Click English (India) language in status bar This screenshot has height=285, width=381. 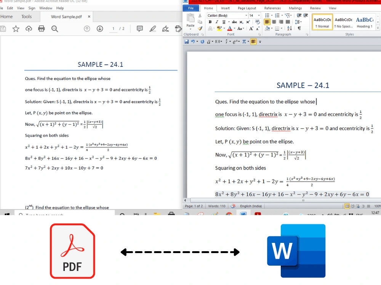[251, 206]
